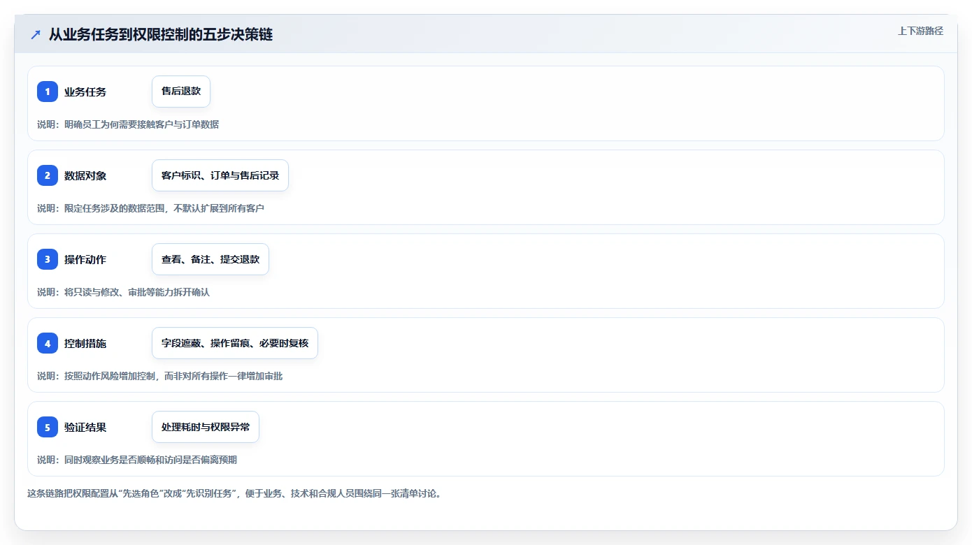Select the 售后退款 chip

(x=181, y=92)
